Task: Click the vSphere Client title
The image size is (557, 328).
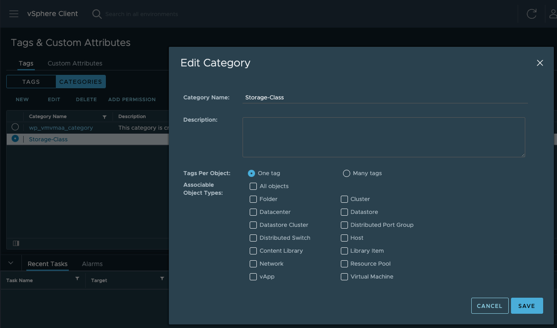Action: click(x=53, y=13)
